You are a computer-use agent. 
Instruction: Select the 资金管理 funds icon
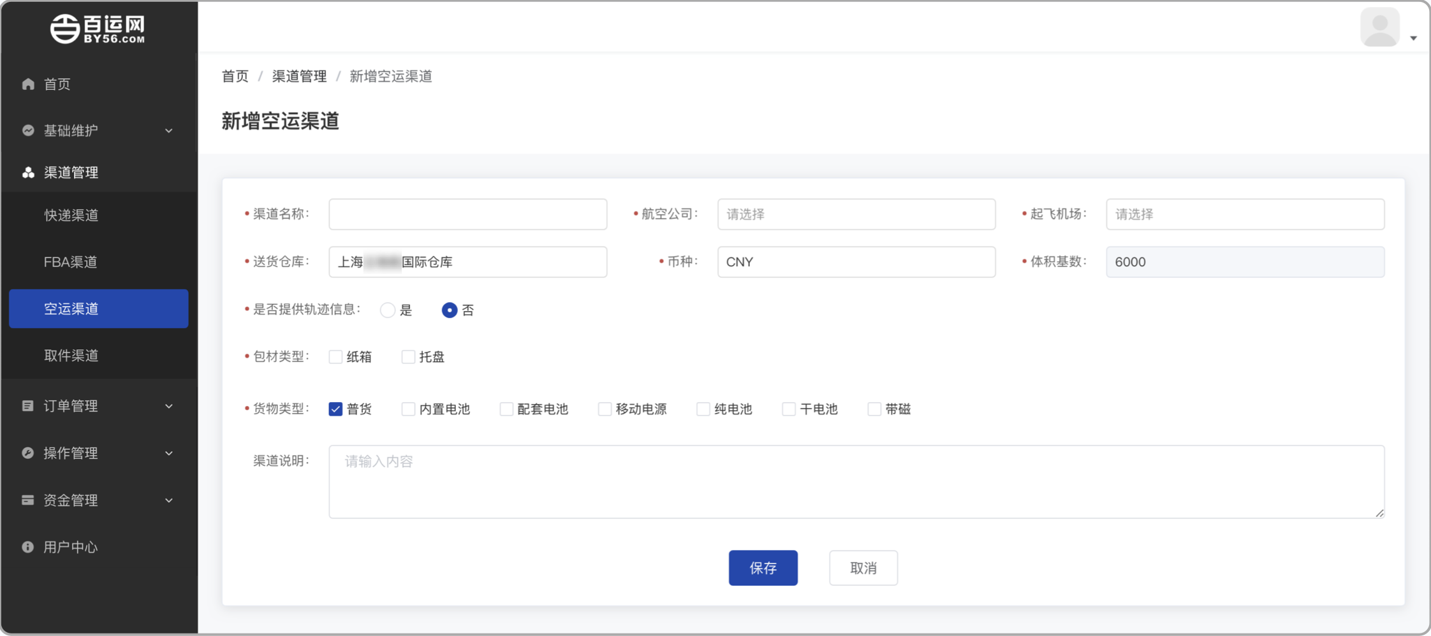click(x=27, y=500)
